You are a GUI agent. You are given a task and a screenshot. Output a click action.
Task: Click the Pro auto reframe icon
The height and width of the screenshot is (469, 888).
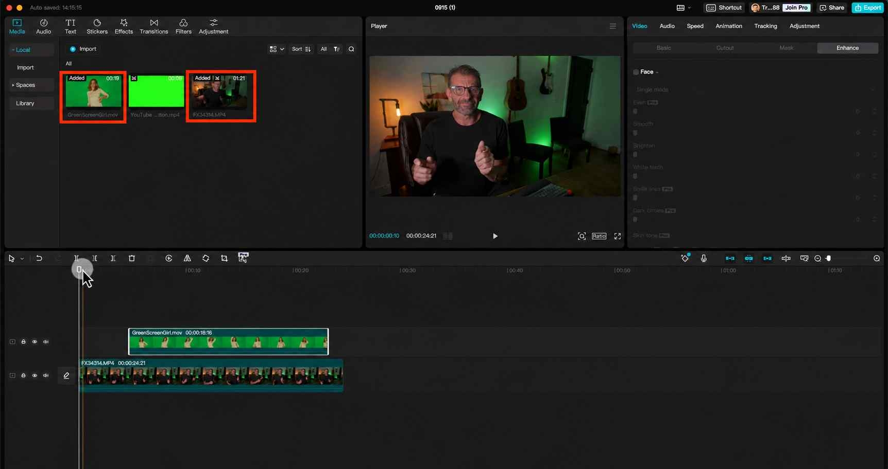pyautogui.click(x=243, y=258)
